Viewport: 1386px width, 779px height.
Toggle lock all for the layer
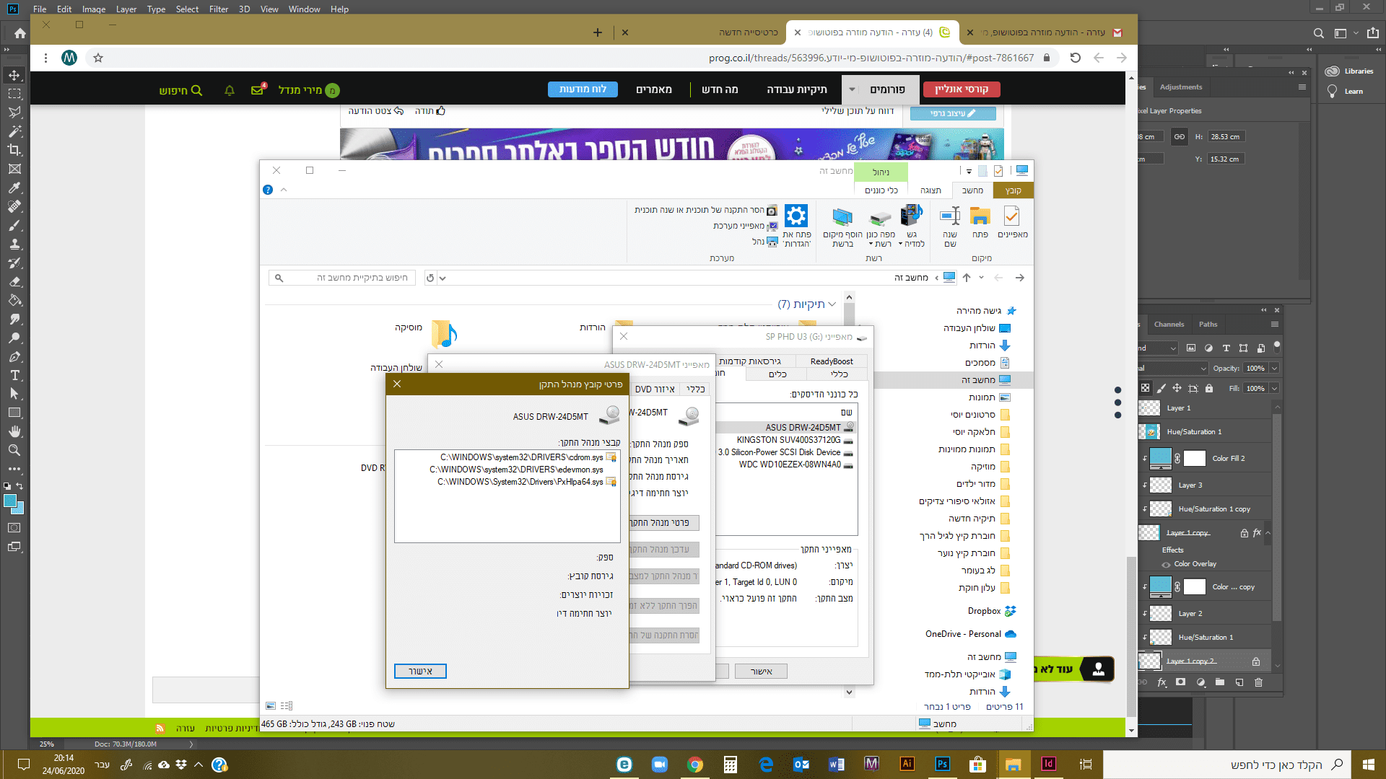(x=1209, y=388)
